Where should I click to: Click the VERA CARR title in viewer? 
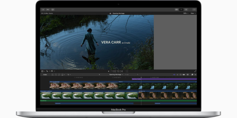111,42
